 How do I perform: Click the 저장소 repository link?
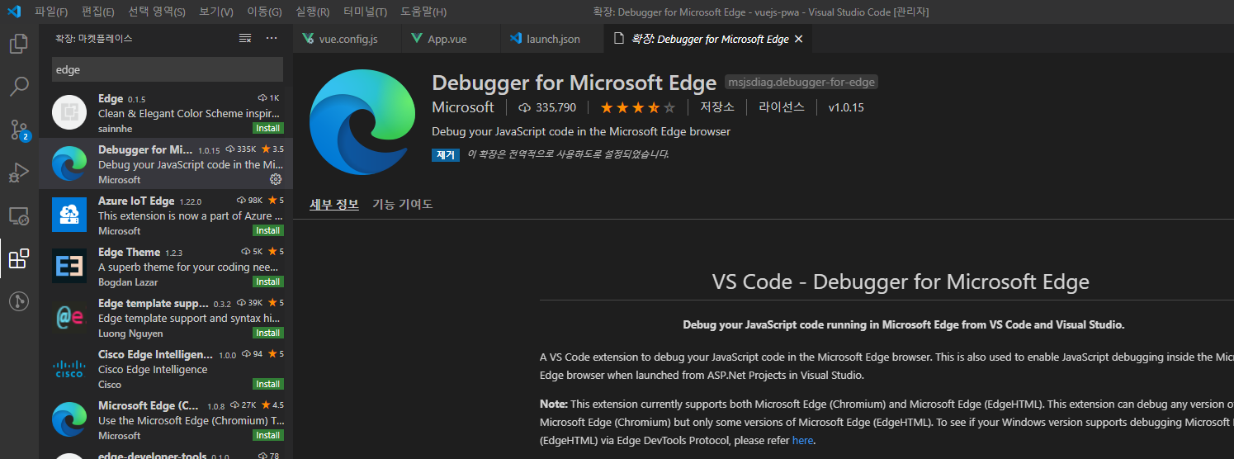717,107
